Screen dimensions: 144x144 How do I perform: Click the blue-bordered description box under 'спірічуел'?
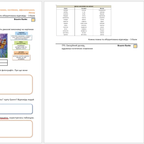[x=21, y=37]
